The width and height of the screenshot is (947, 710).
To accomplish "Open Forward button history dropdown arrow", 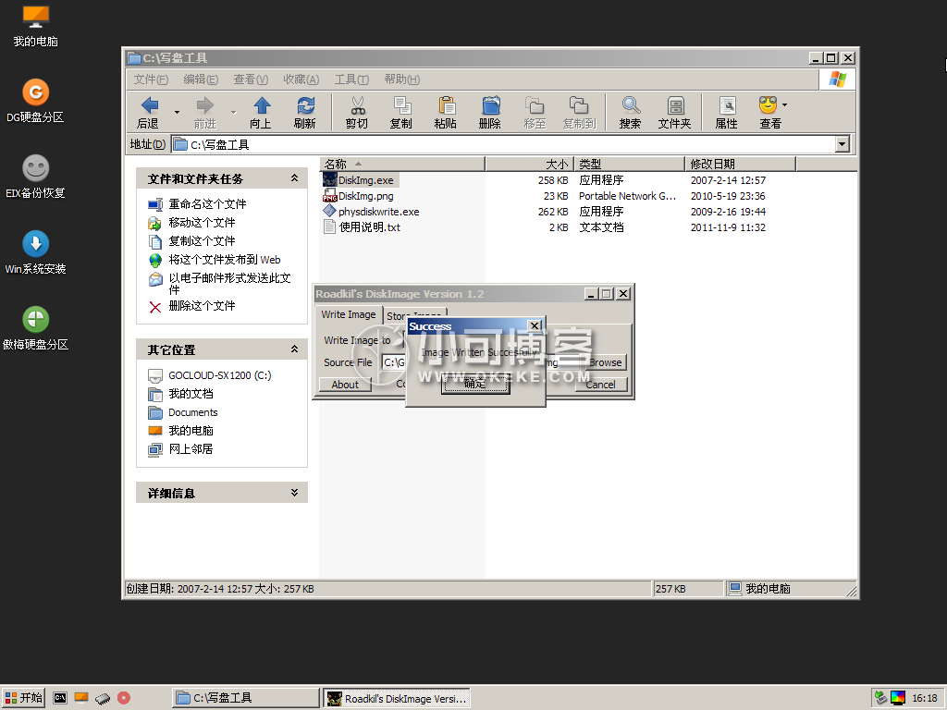I will point(233,112).
